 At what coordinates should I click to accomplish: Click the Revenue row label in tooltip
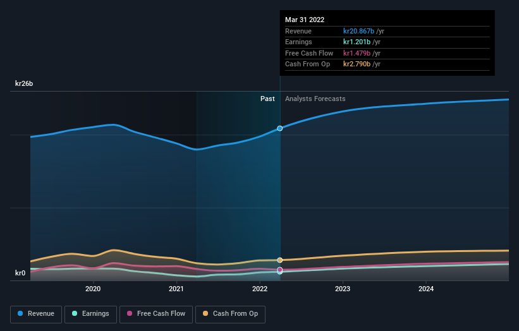coord(298,31)
